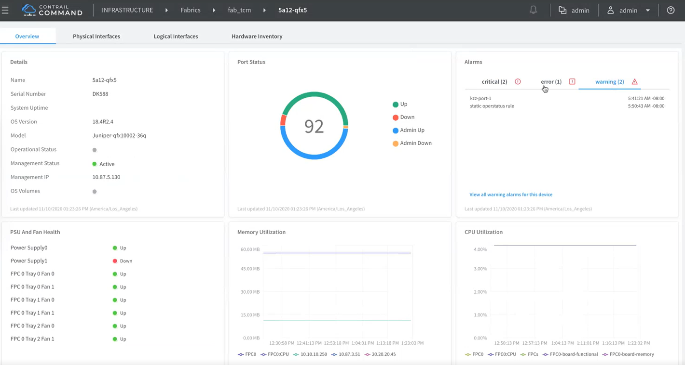Screen dimensions: 685x365
Task: Toggle FPC0-board-memory legend entry
Action: pos(628,354)
